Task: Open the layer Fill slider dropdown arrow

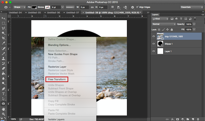Action: (x=194, y=30)
